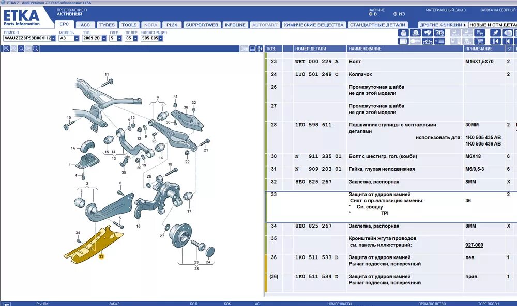Open the question-mark email help icon
517x306 pixels.
pos(439,33)
